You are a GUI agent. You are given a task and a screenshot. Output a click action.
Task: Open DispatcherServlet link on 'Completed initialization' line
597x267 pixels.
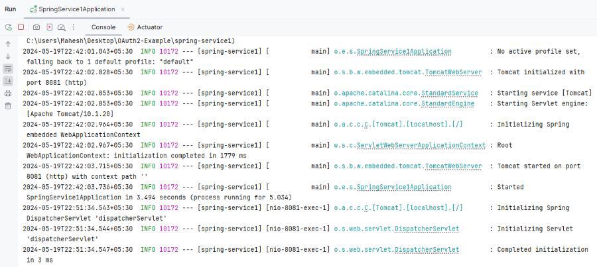(427, 250)
